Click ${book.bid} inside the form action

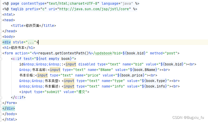[x=134, y=53]
